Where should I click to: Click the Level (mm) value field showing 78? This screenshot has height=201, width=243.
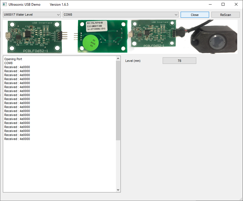point(179,61)
